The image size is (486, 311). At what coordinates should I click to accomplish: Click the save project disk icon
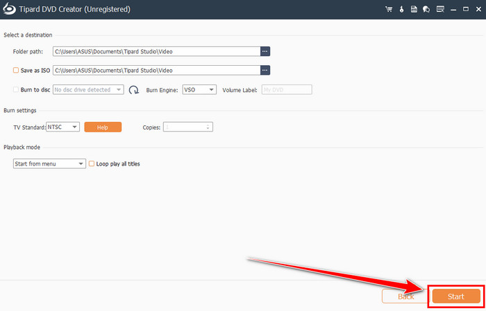tap(413, 10)
